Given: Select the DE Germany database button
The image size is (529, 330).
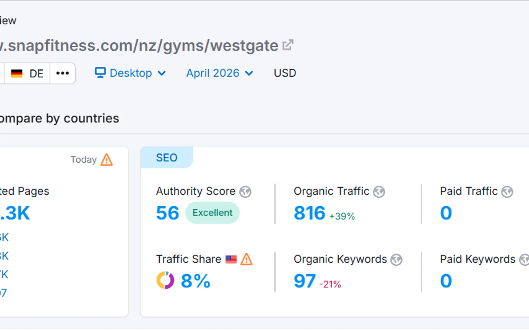Looking at the screenshot, I should pyautogui.click(x=27, y=73).
